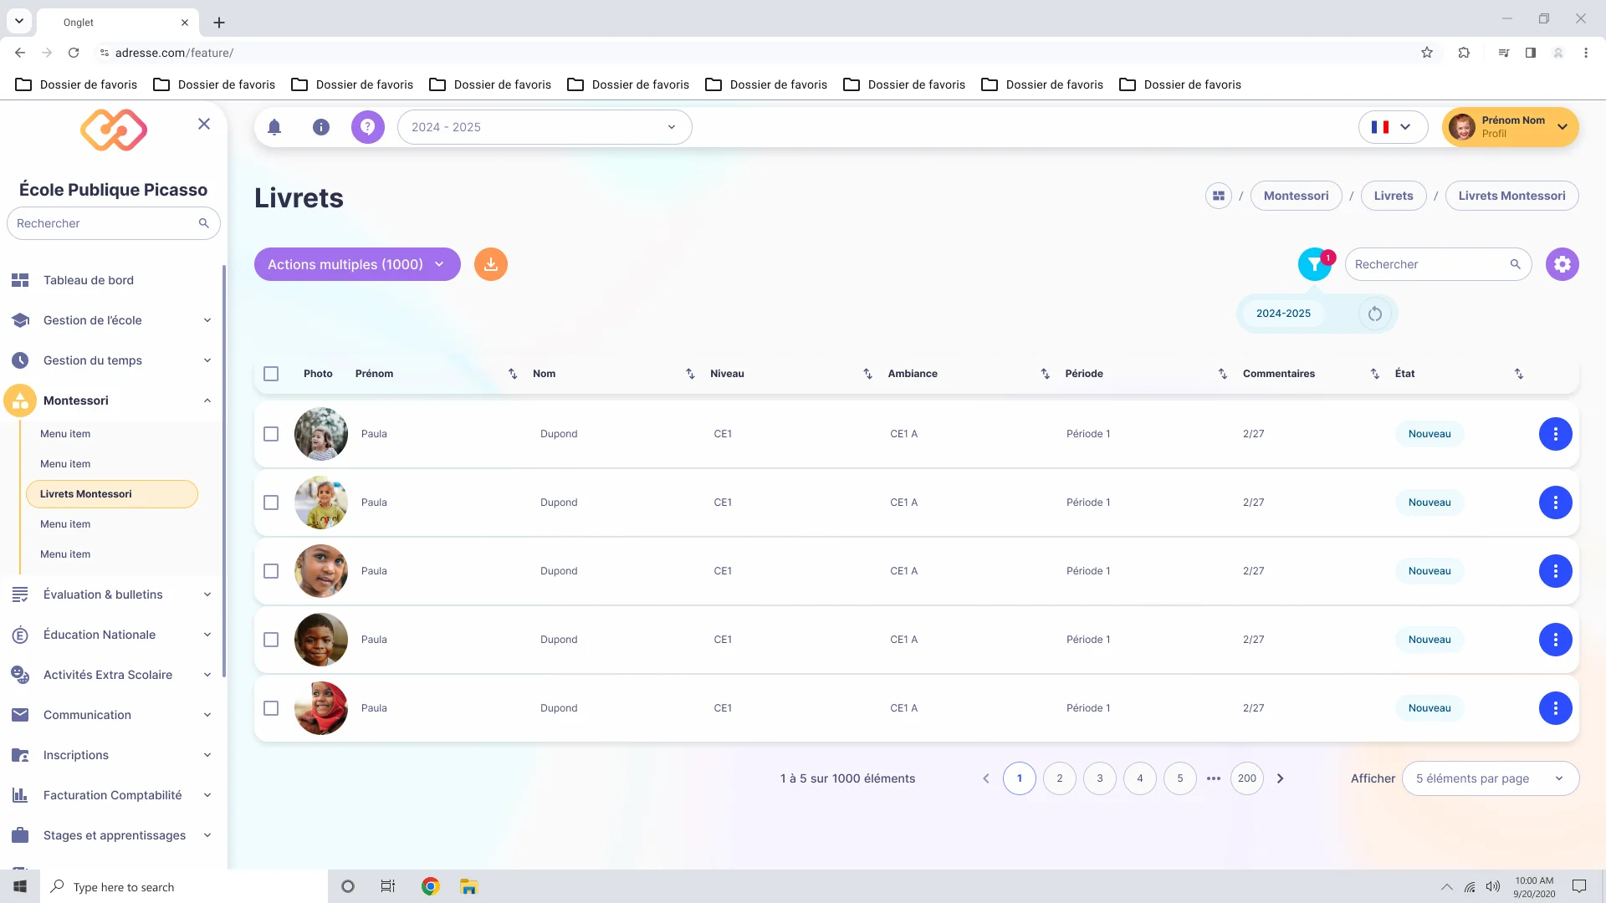Image resolution: width=1606 pixels, height=903 pixels.
Task: Click the Montessori breadcrumb link
Action: [x=1296, y=196]
